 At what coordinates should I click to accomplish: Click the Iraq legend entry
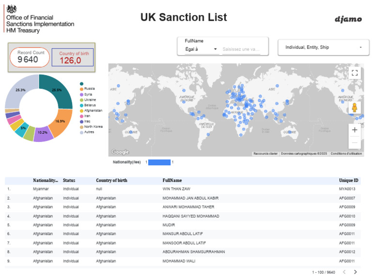point(85,121)
